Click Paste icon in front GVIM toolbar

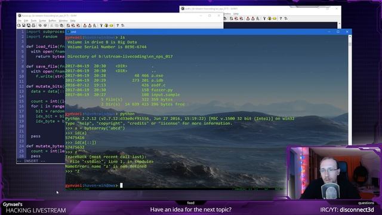coord(61,25)
